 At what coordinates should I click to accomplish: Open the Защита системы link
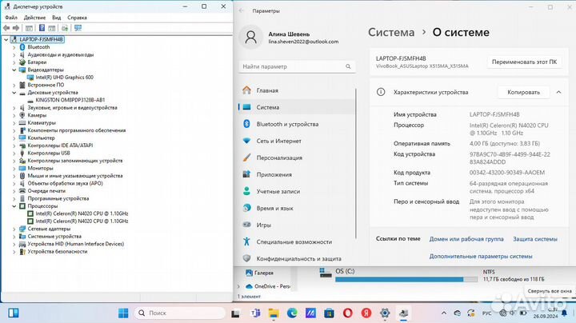(x=534, y=238)
